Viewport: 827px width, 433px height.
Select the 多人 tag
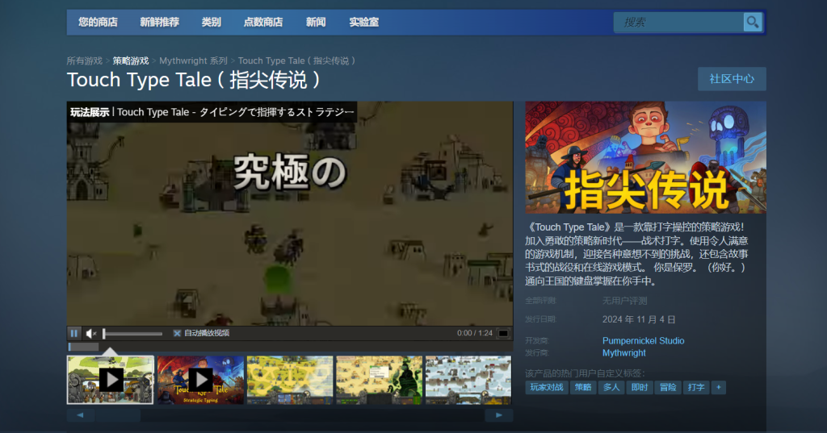coord(611,387)
